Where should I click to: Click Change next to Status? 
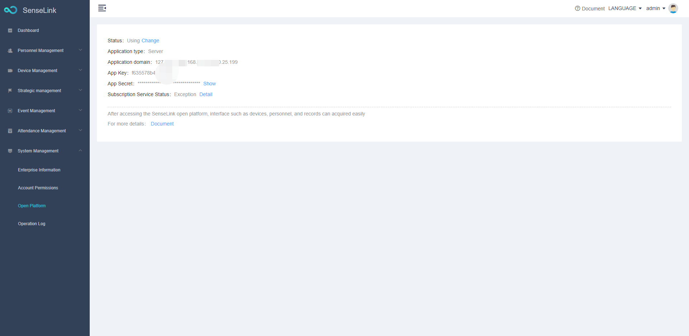(150, 41)
